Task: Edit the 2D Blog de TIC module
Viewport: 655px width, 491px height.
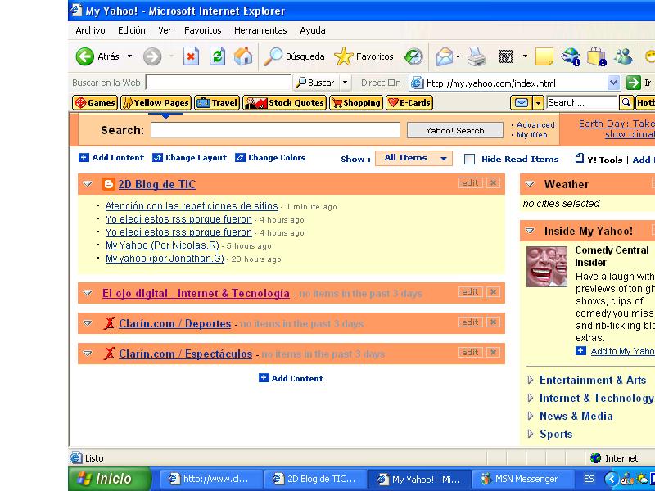Action: (470, 182)
